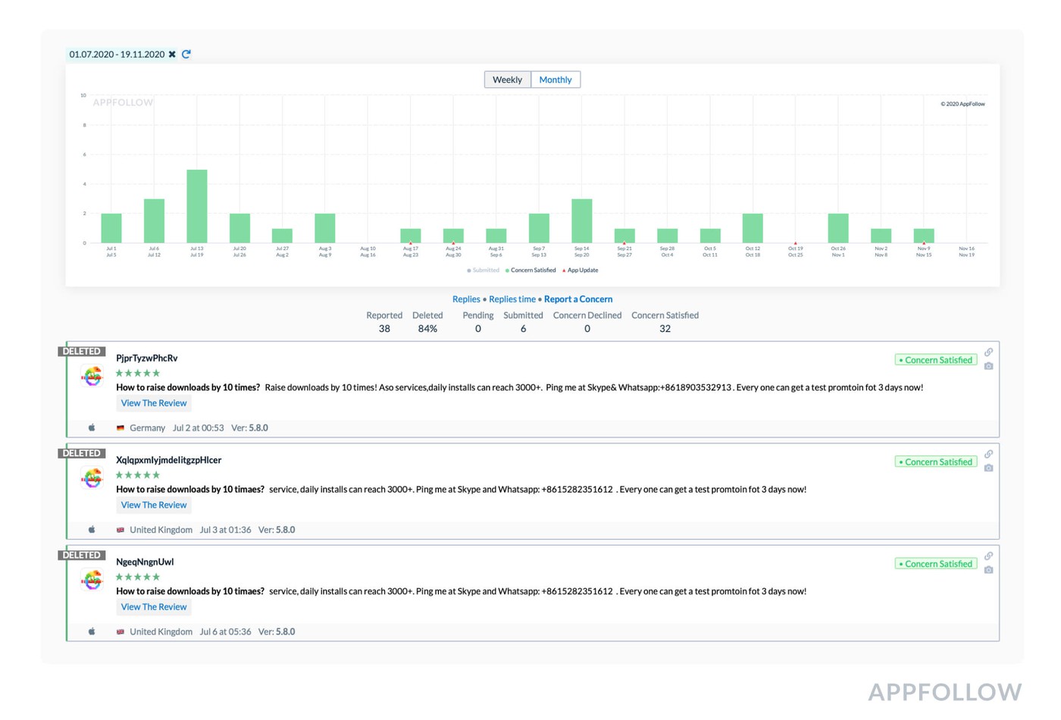Click link icon on XqlqpxmlyjmdelitgzpHlcer review
Viewport: 1061px width, 720px height.
pyautogui.click(x=988, y=454)
